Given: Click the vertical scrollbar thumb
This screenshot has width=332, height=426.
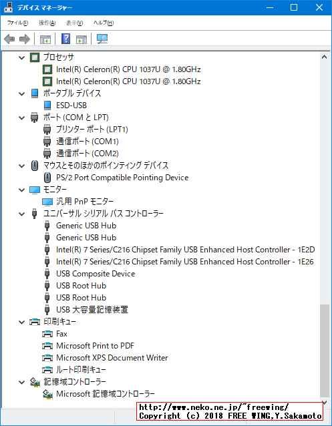Looking at the screenshot, I should [x=324, y=351].
